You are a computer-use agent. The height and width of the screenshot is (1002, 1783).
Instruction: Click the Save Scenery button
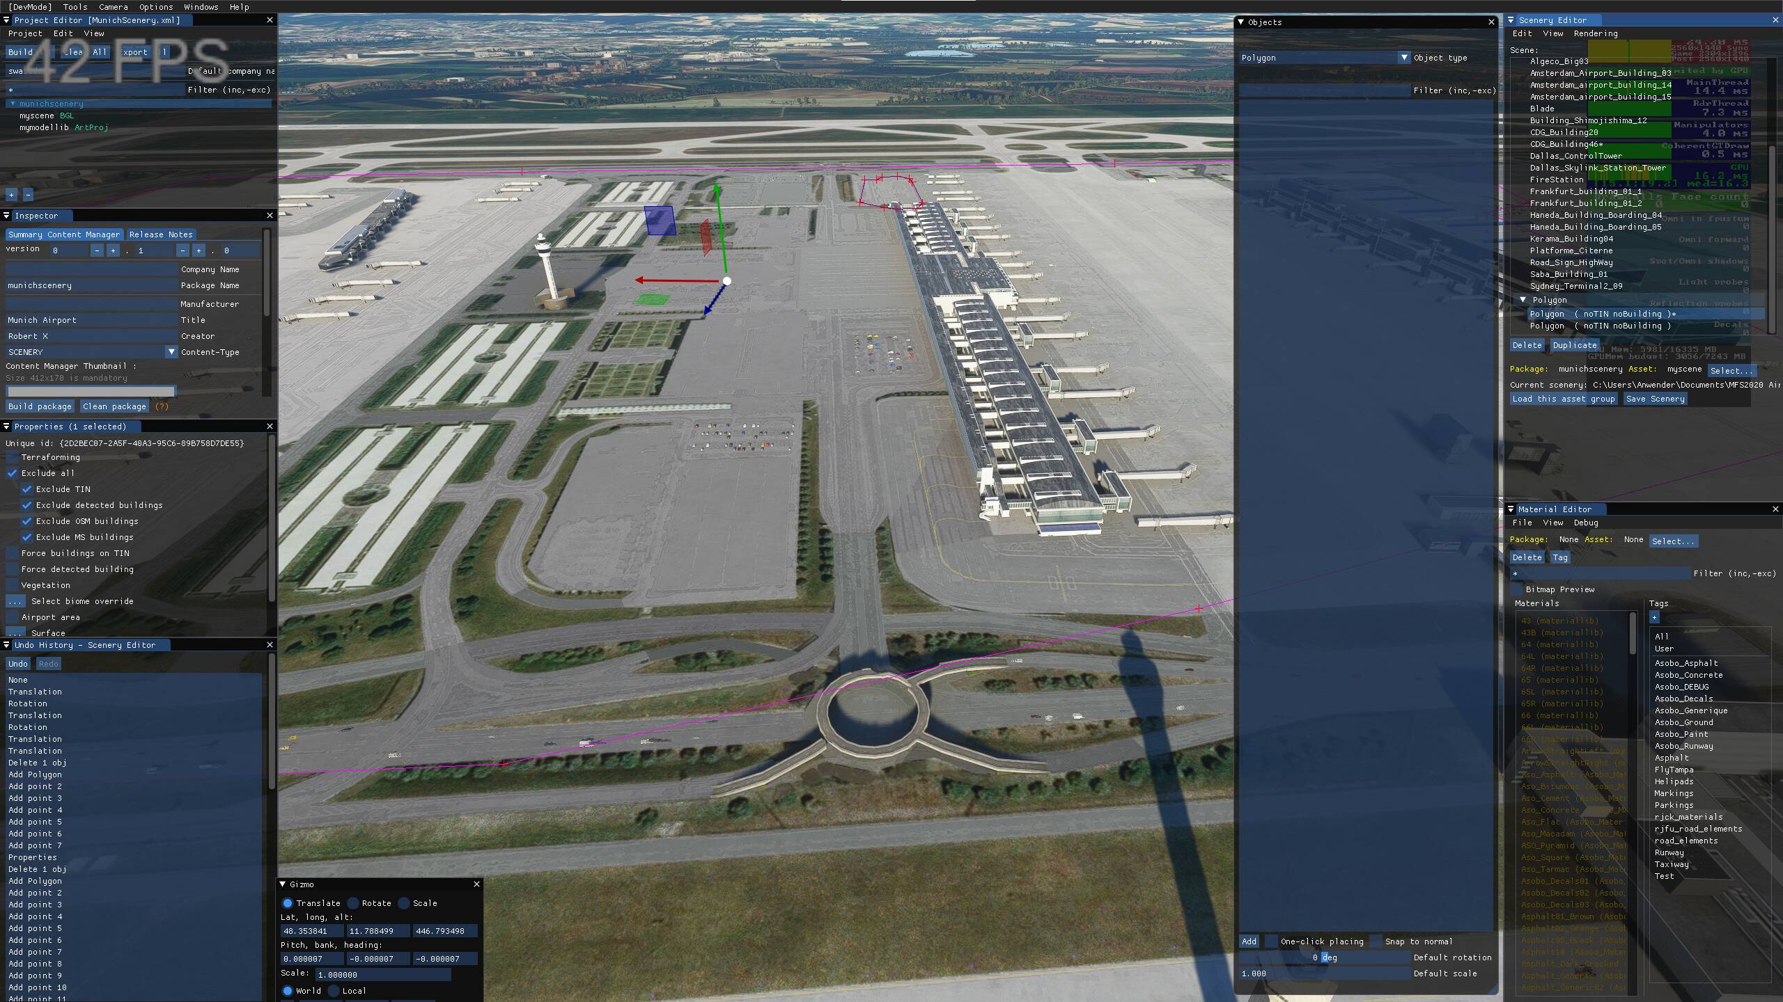tap(1655, 399)
